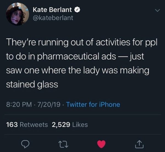Image resolution: width=165 pixels, height=152 pixels.
Task: Click the 8:20 PM timestamp
Action: click(19, 104)
